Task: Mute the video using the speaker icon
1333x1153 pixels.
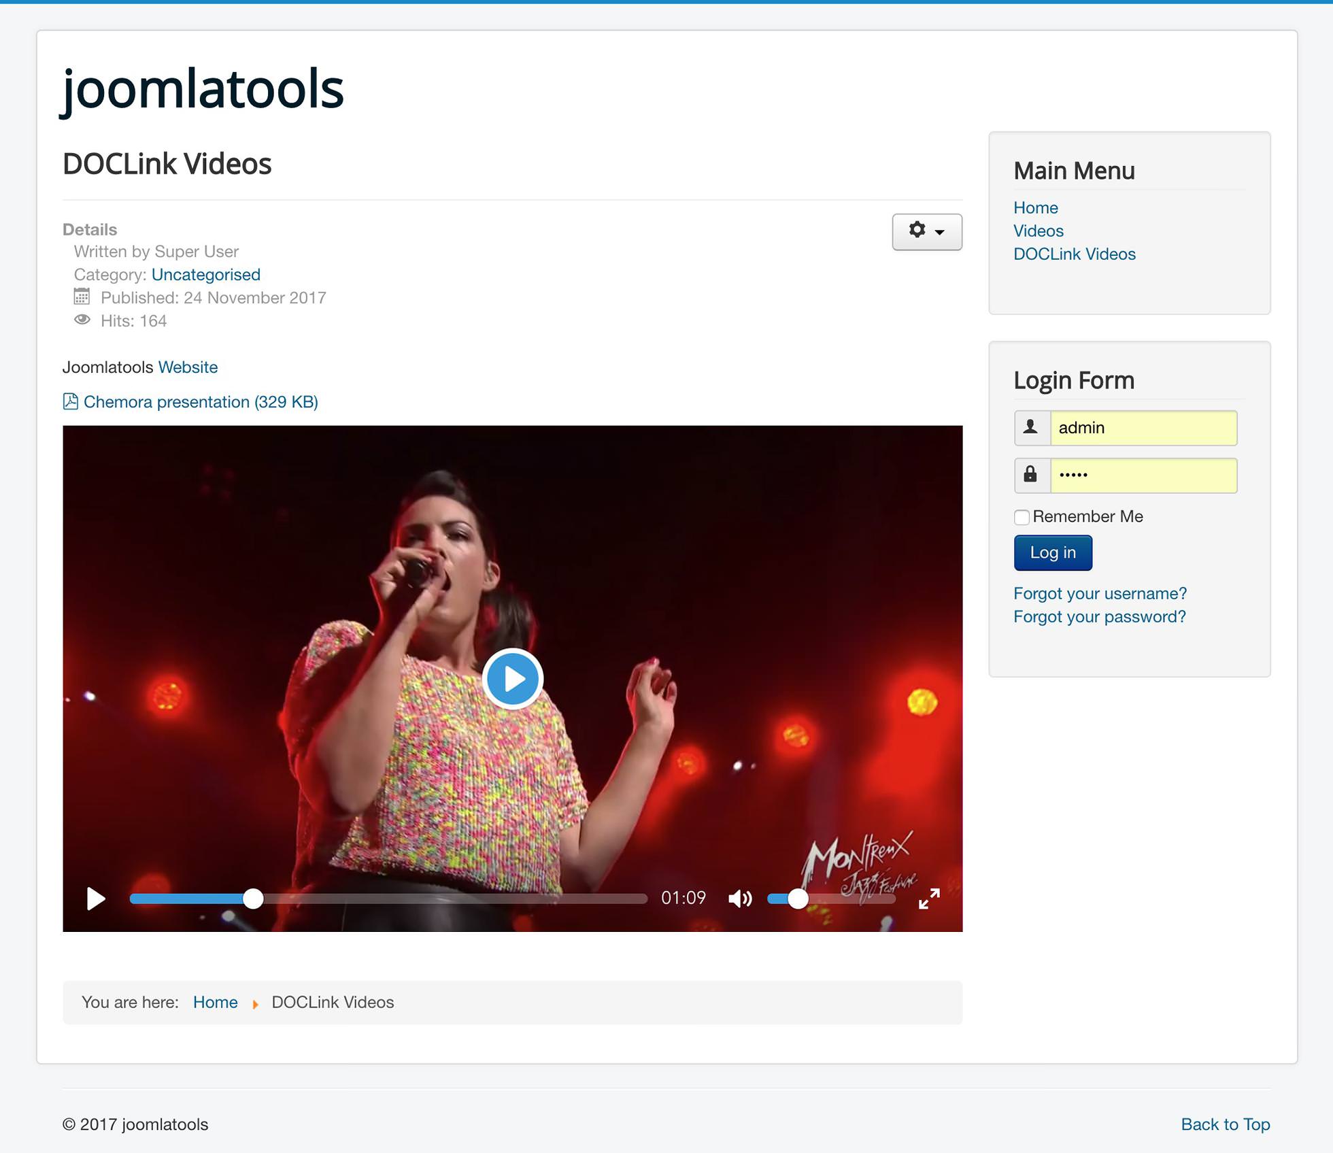Action: click(740, 899)
